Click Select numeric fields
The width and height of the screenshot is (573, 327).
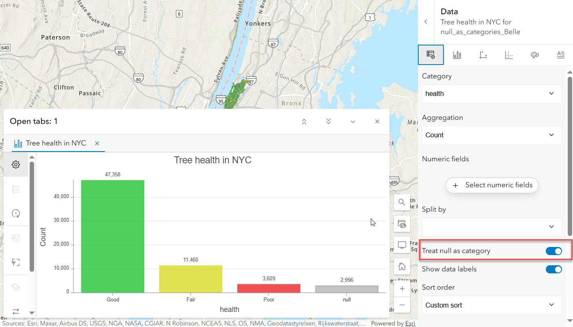tap(492, 185)
